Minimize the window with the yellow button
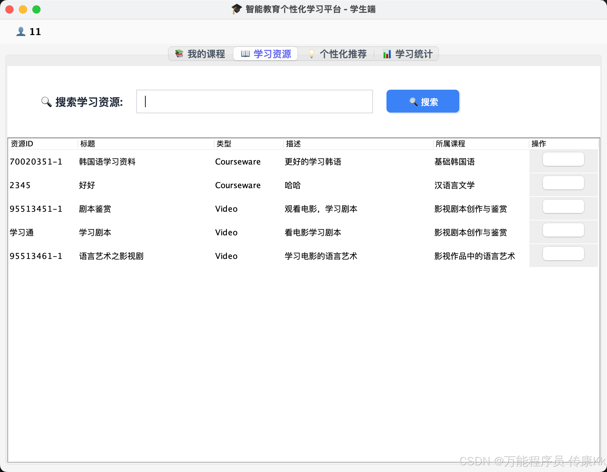Image resolution: width=607 pixels, height=472 pixels. 23,9
